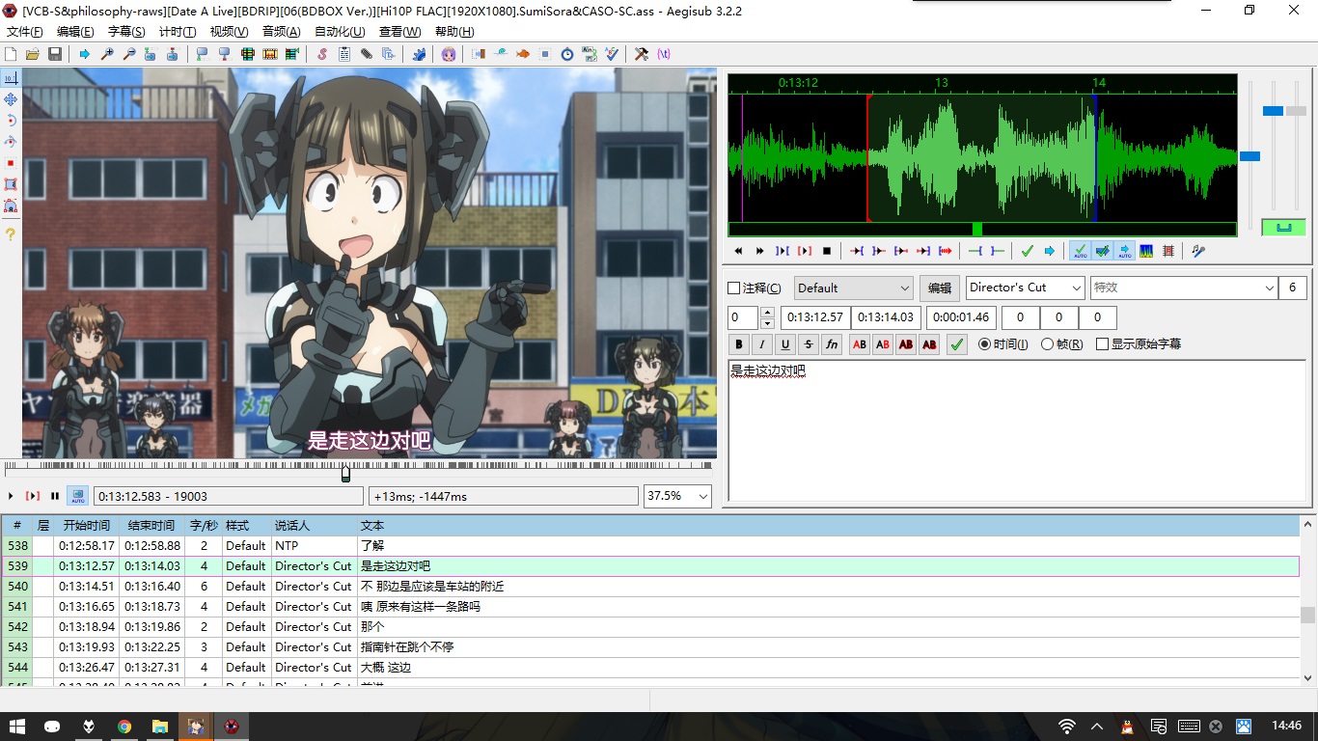1318x741 pixels.
Task: Open the 文件 menu
Action: click(x=25, y=32)
